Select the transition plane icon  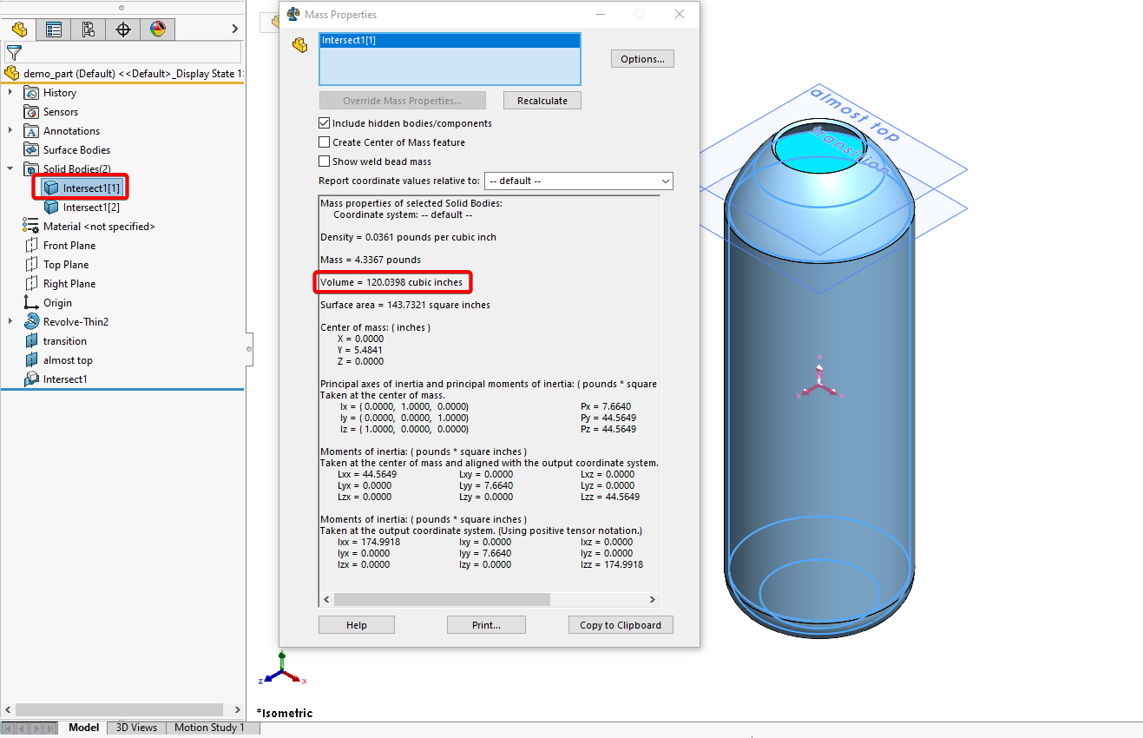point(31,341)
